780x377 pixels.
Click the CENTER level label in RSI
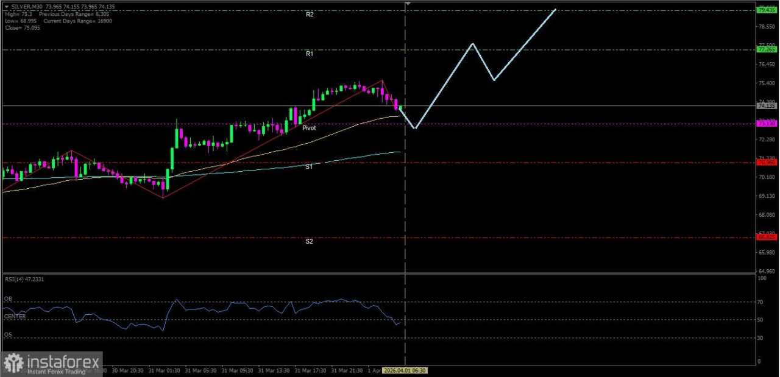tap(15, 317)
